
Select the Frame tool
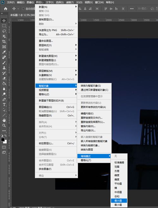(4, 47)
